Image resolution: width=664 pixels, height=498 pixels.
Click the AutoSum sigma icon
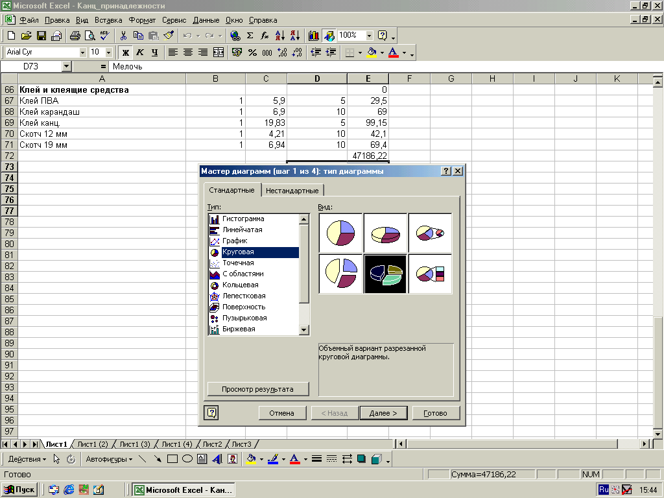coord(250,36)
